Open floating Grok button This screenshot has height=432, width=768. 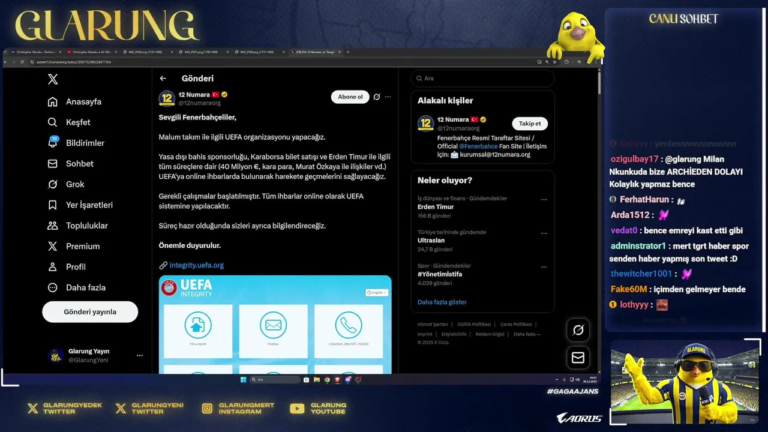[578, 330]
